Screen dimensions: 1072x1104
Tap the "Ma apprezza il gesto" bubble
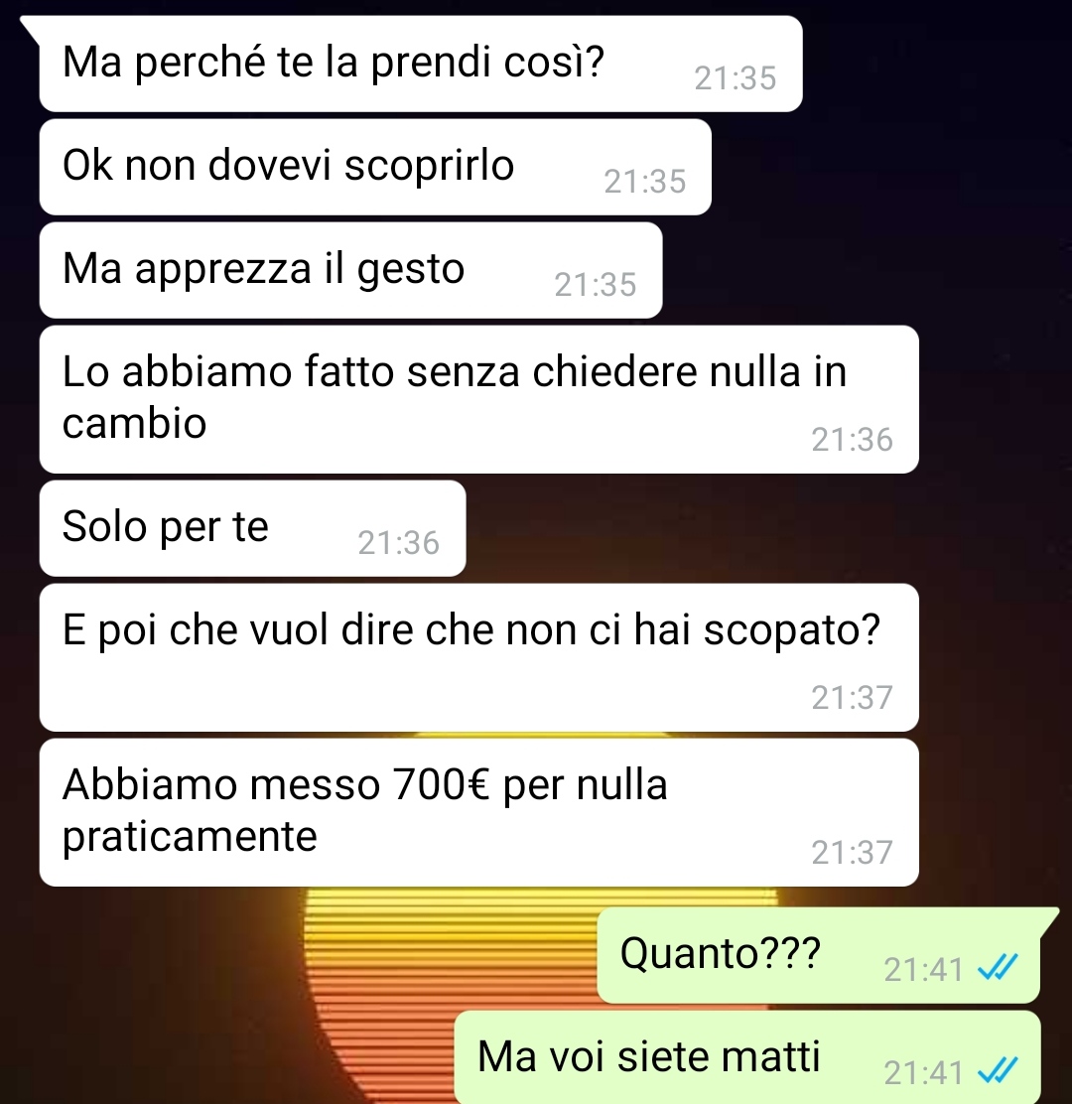click(350, 270)
